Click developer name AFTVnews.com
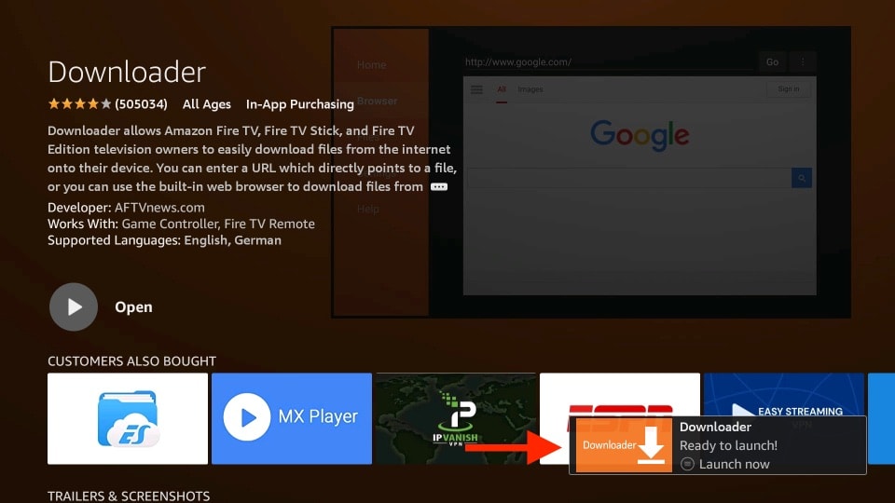The width and height of the screenshot is (895, 503). click(159, 208)
